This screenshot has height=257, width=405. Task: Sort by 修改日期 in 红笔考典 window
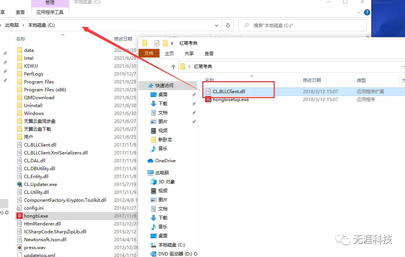pos(312,80)
